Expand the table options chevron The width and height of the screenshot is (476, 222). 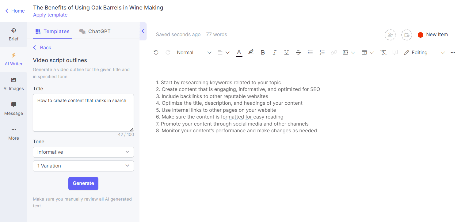coord(372,53)
